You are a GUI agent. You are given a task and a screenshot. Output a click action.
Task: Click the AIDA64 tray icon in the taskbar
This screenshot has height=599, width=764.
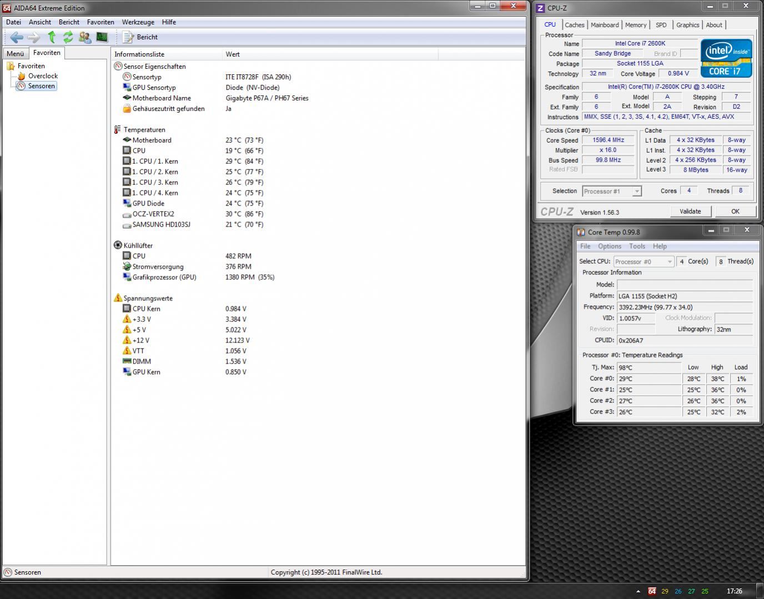click(x=652, y=591)
